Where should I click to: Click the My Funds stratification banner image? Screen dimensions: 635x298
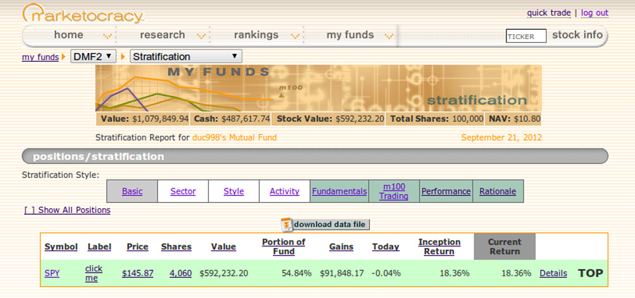pos(318,88)
